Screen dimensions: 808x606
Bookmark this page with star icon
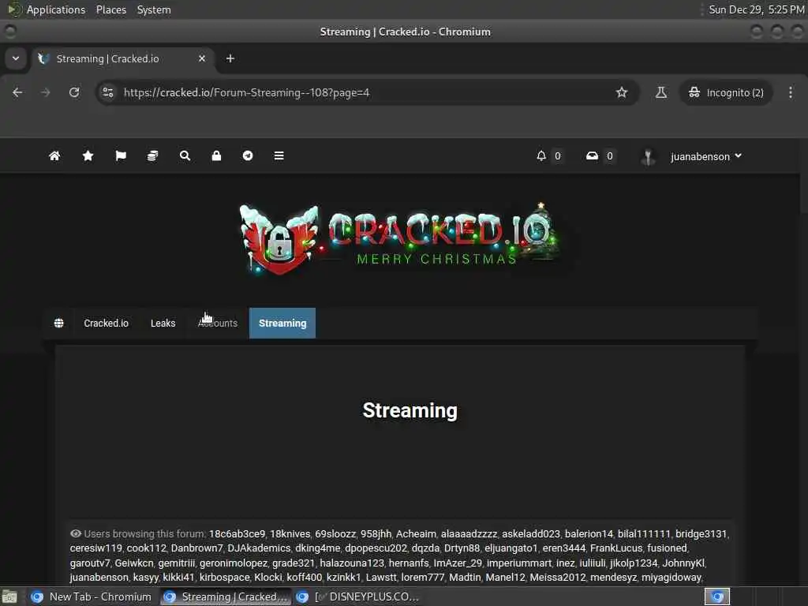coord(622,92)
